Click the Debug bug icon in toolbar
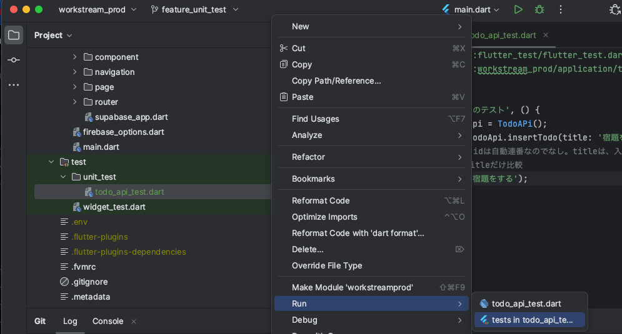The image size is (622, 334). coord(539,9)
